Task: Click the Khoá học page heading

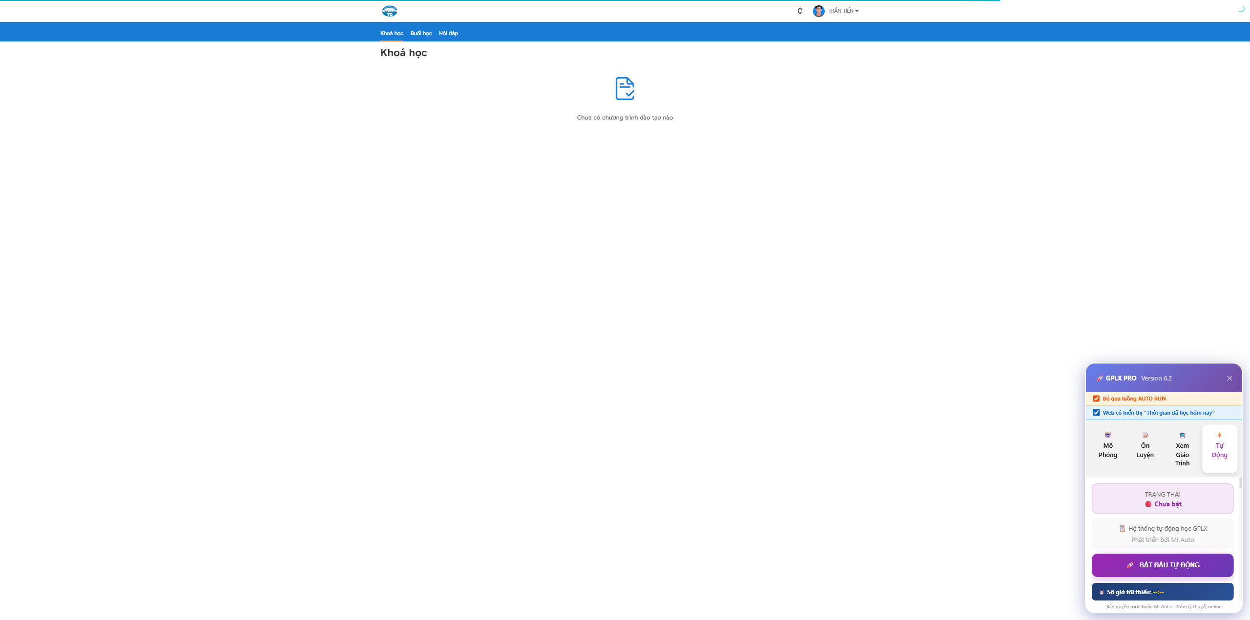Action: tap(403, 53)
